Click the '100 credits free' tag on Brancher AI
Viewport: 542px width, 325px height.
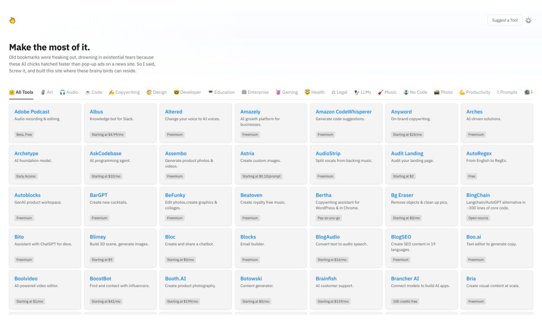(405, 302)
